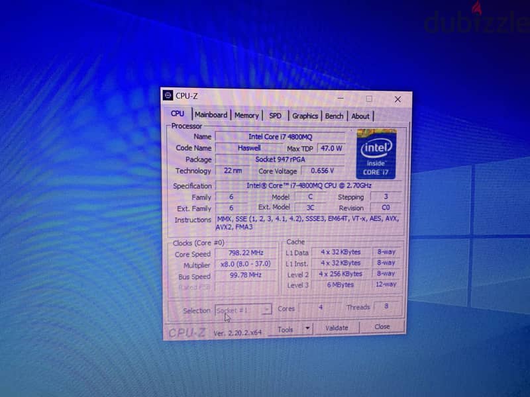530x397 pixels.
Task: Click the Multiplier value x8.0 (8.0 - 37.0)
Action: (246, 264)
